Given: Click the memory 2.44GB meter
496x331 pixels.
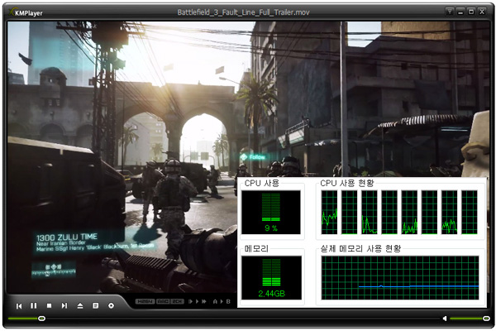Looking at the screenshot, I should (x=271, y=278).
